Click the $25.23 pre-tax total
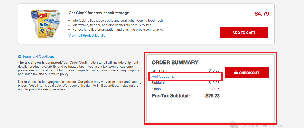 pos(213,96)
